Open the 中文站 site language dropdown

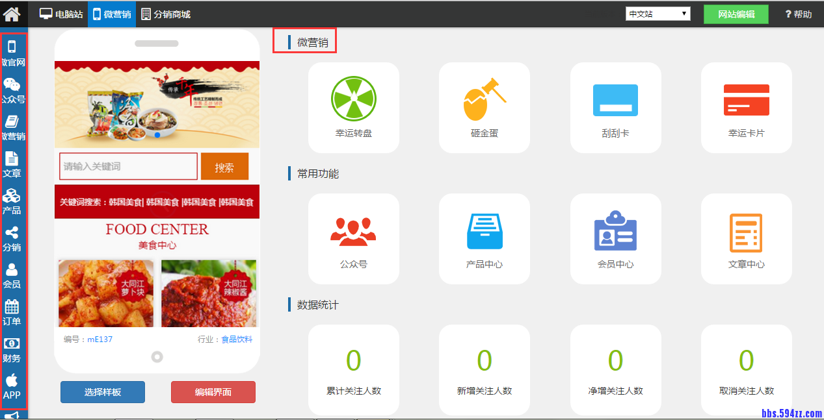coord(657,13)
